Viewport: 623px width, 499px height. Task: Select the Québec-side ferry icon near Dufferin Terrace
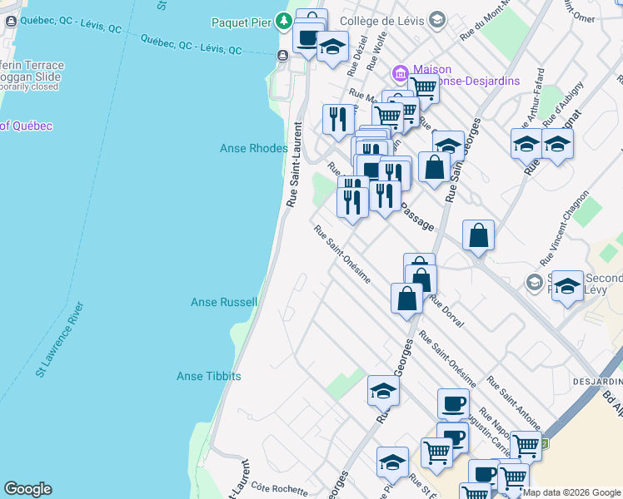tap(11, 22)
